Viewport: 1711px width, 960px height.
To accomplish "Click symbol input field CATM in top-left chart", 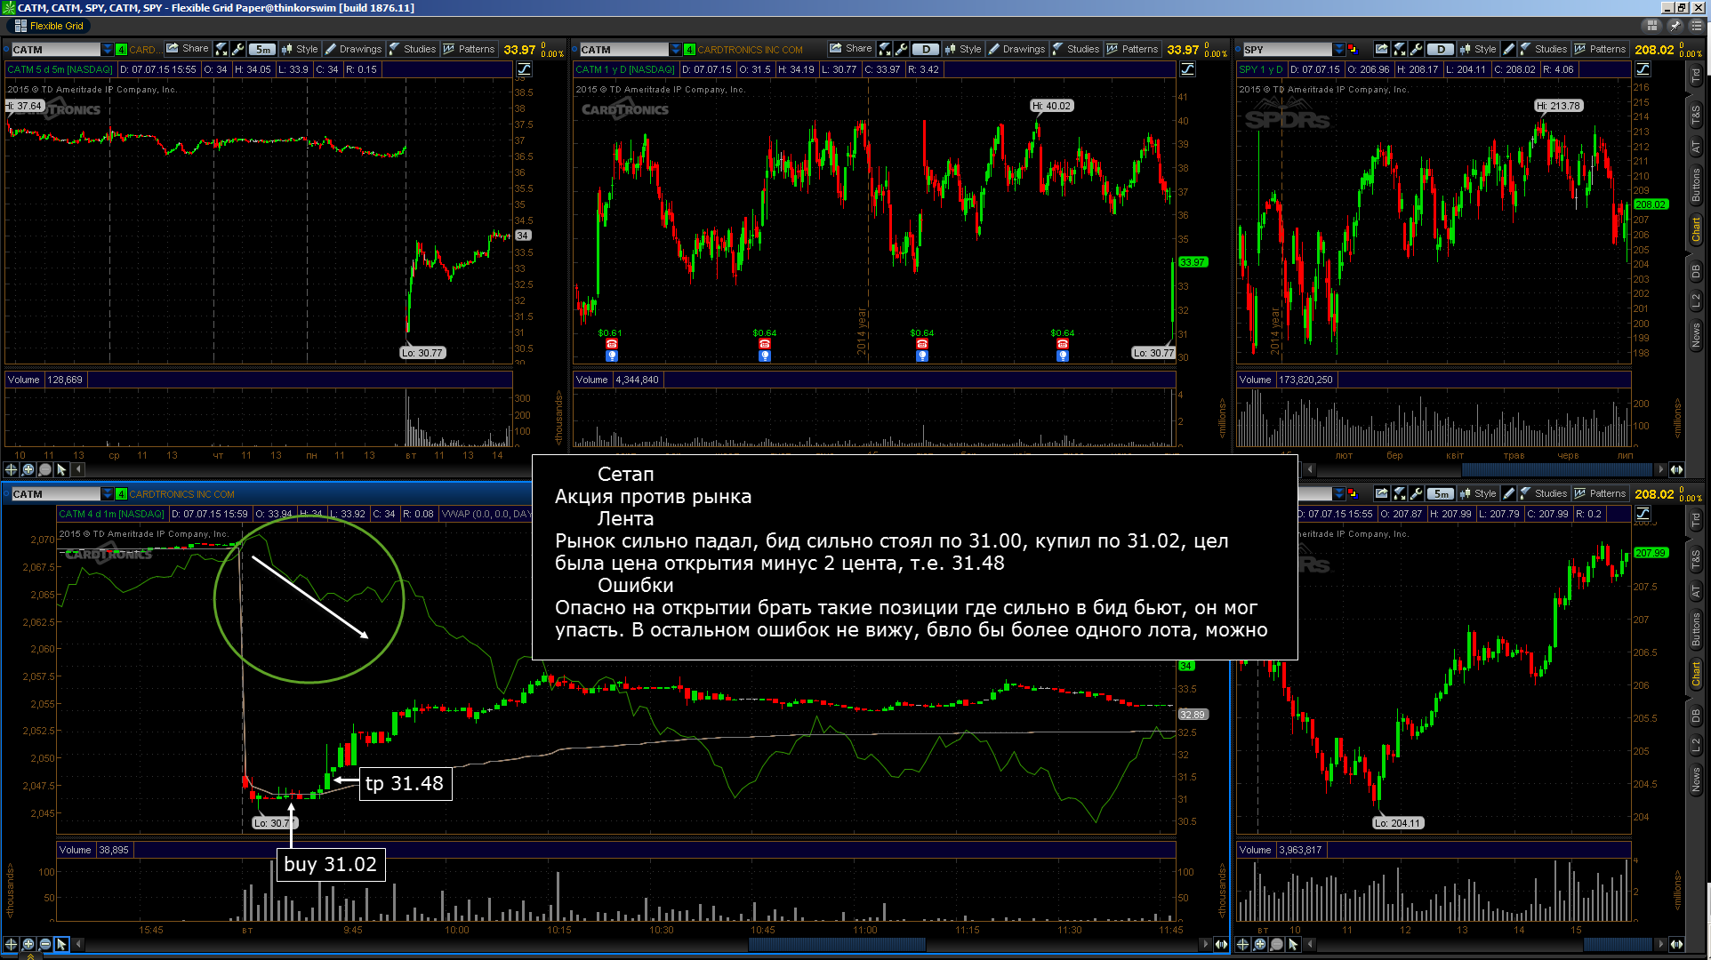I will (55, 50).
